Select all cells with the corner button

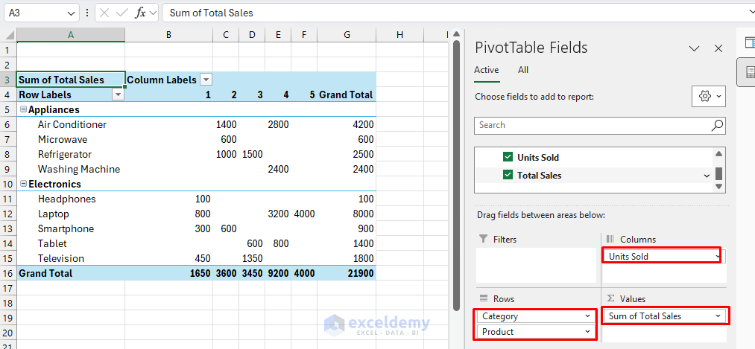click(x=8, y=35)
